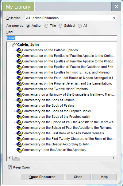Click locked book icon beside Book of Psalms
The image size is (123, 186).
pyautogui.click(x=19, y=106)
